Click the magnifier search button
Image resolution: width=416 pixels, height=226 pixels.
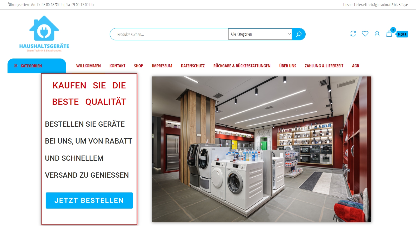click(299, 34)
